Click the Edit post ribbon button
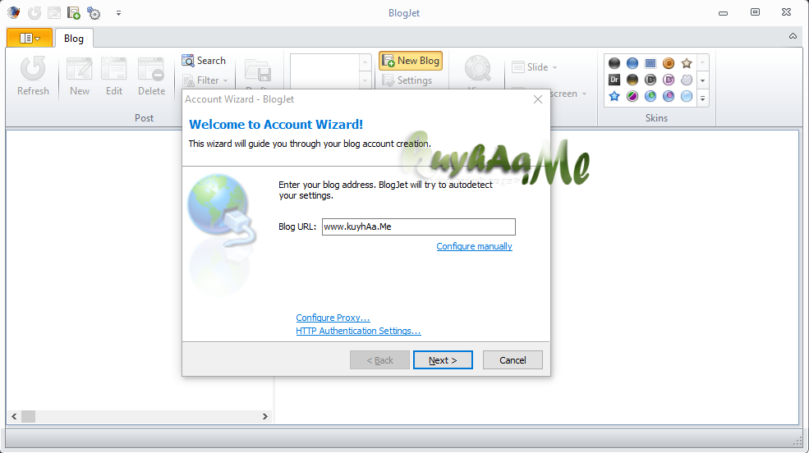 114,76
